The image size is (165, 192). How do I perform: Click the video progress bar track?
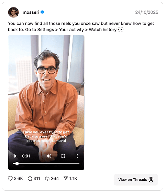(x=46, y=163)
